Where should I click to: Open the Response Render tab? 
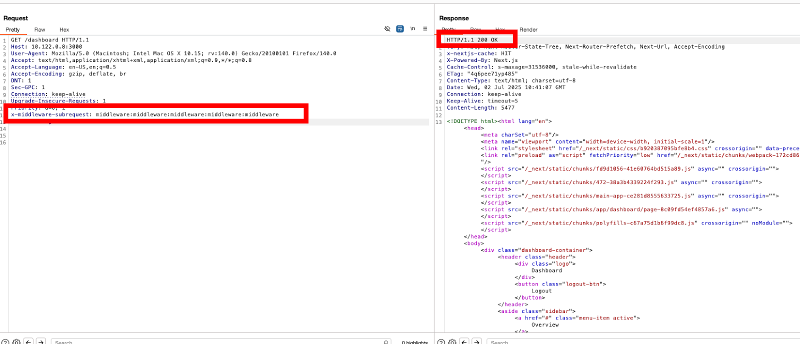click(528, 30)
